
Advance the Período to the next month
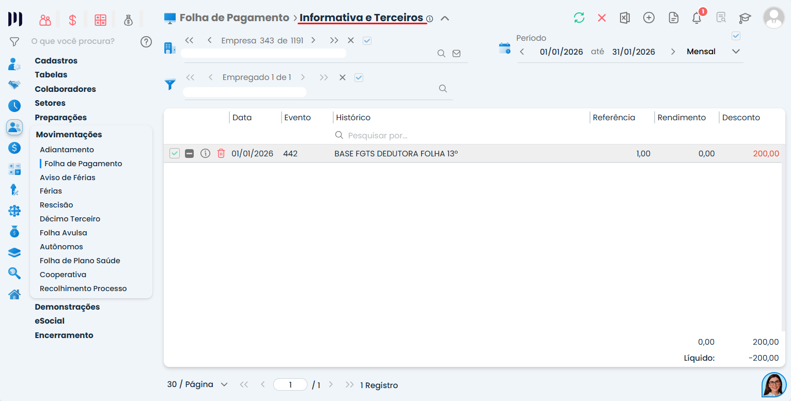tap(673, 52)
